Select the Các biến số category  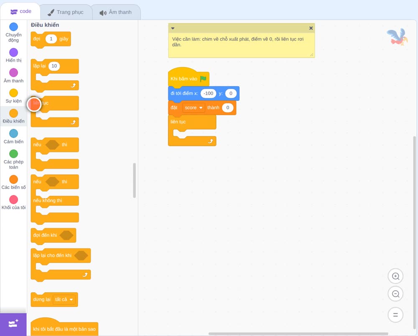13,182
